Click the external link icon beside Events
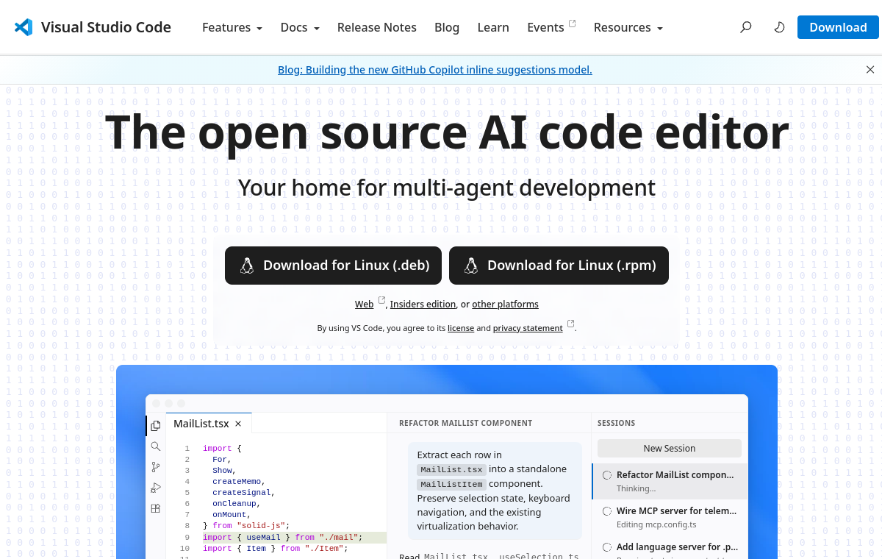 [573, 24]
